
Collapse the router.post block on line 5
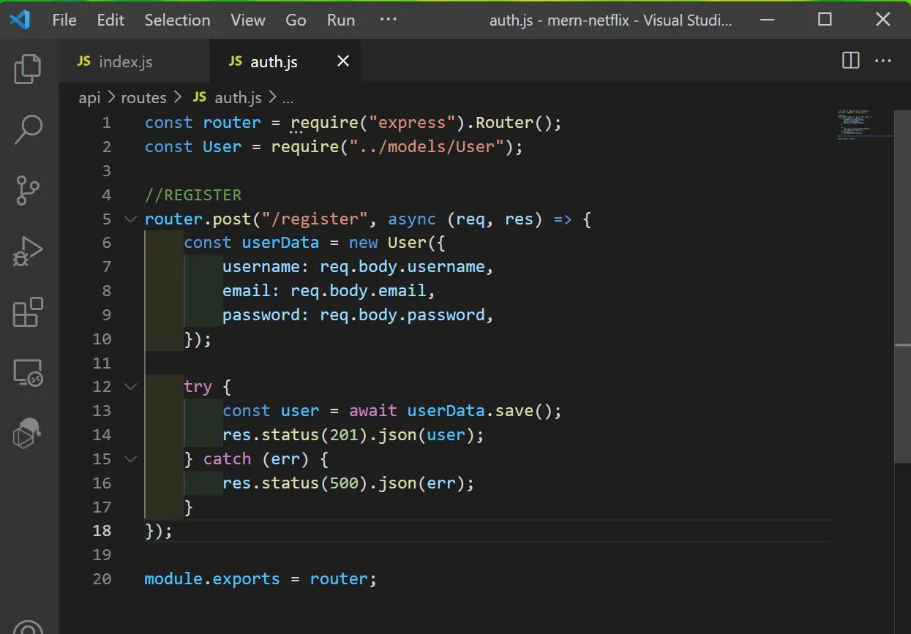pos(131,219)
